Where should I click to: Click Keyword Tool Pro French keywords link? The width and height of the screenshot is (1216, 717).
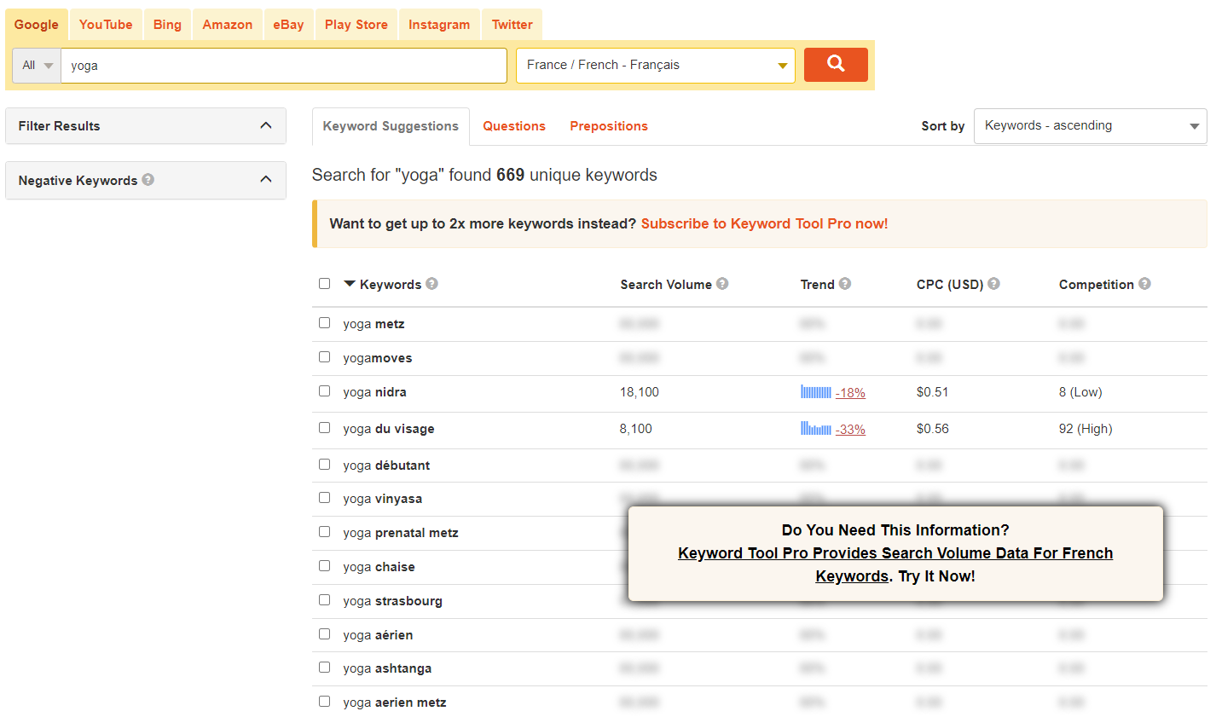(895, 564)
